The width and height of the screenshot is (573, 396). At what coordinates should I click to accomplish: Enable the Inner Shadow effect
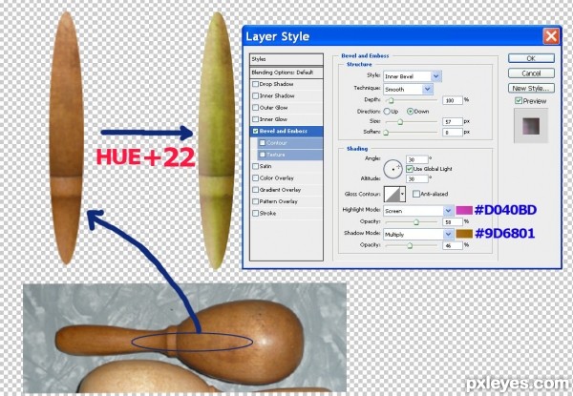255,96
